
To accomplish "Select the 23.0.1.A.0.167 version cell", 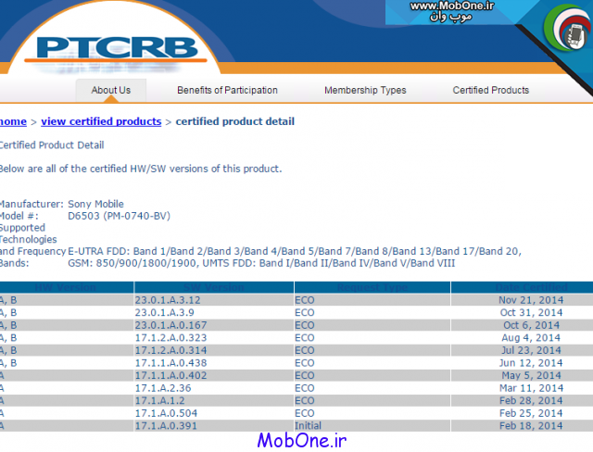I will point(171,325).
